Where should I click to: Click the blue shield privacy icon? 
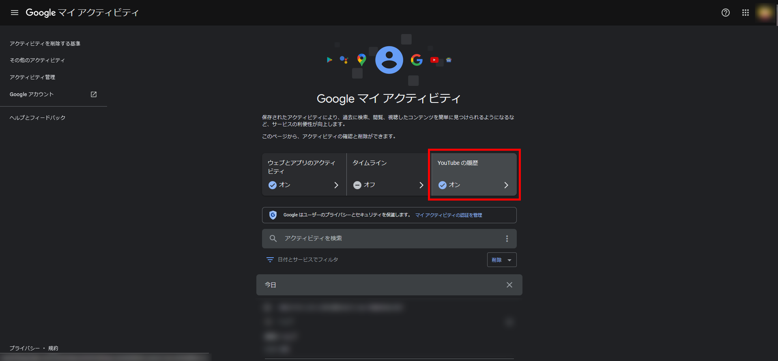pyautogui.click(x=273, y=215)
